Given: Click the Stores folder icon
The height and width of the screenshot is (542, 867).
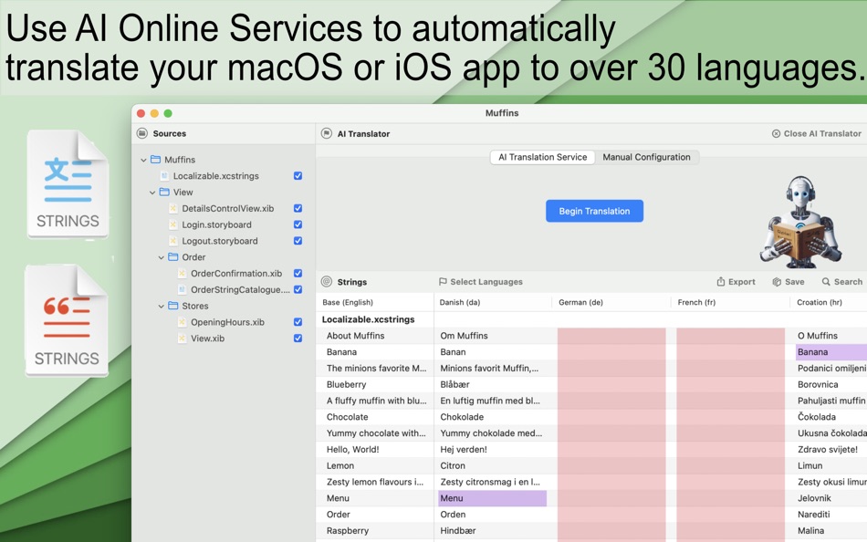Looking at the screenshot, I should click(x=173, y=306).
